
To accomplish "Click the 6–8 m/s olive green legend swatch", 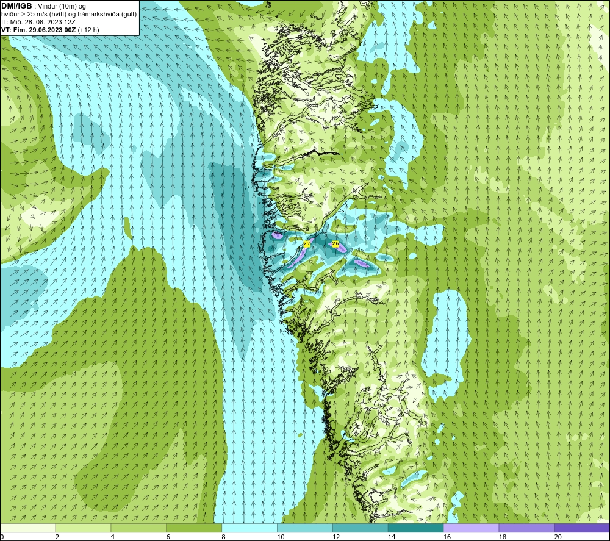I will click(194, 528).
